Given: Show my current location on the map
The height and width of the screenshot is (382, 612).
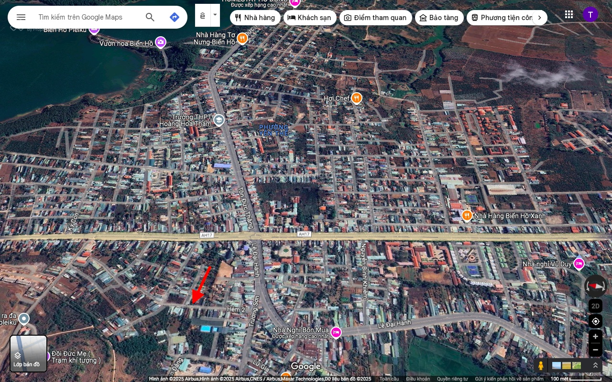Looking at the screenshot, I should tap(595, 321).
